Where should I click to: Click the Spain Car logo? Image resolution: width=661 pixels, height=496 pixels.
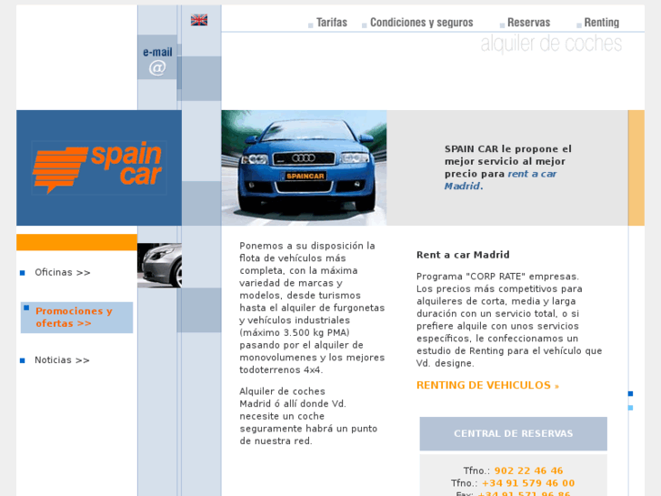click(x=98, y=167)
